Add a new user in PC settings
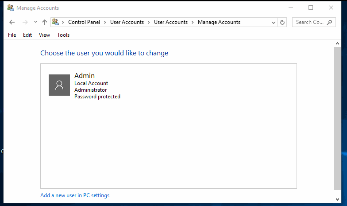The width and height of the screenshot is (347, 206). pyautogui.click(x=75, y=195)
